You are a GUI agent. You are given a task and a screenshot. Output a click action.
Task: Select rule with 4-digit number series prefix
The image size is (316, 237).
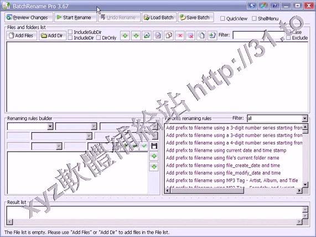(234, 143)
